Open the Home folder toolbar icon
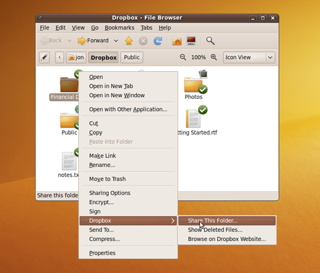This screenshot has height=273, width=320. [x=177, y=41]
